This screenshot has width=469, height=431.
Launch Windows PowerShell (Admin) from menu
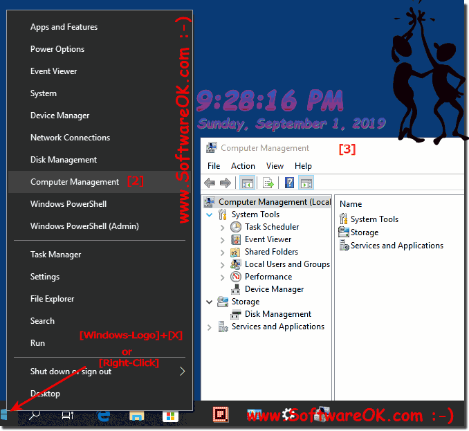100,226
